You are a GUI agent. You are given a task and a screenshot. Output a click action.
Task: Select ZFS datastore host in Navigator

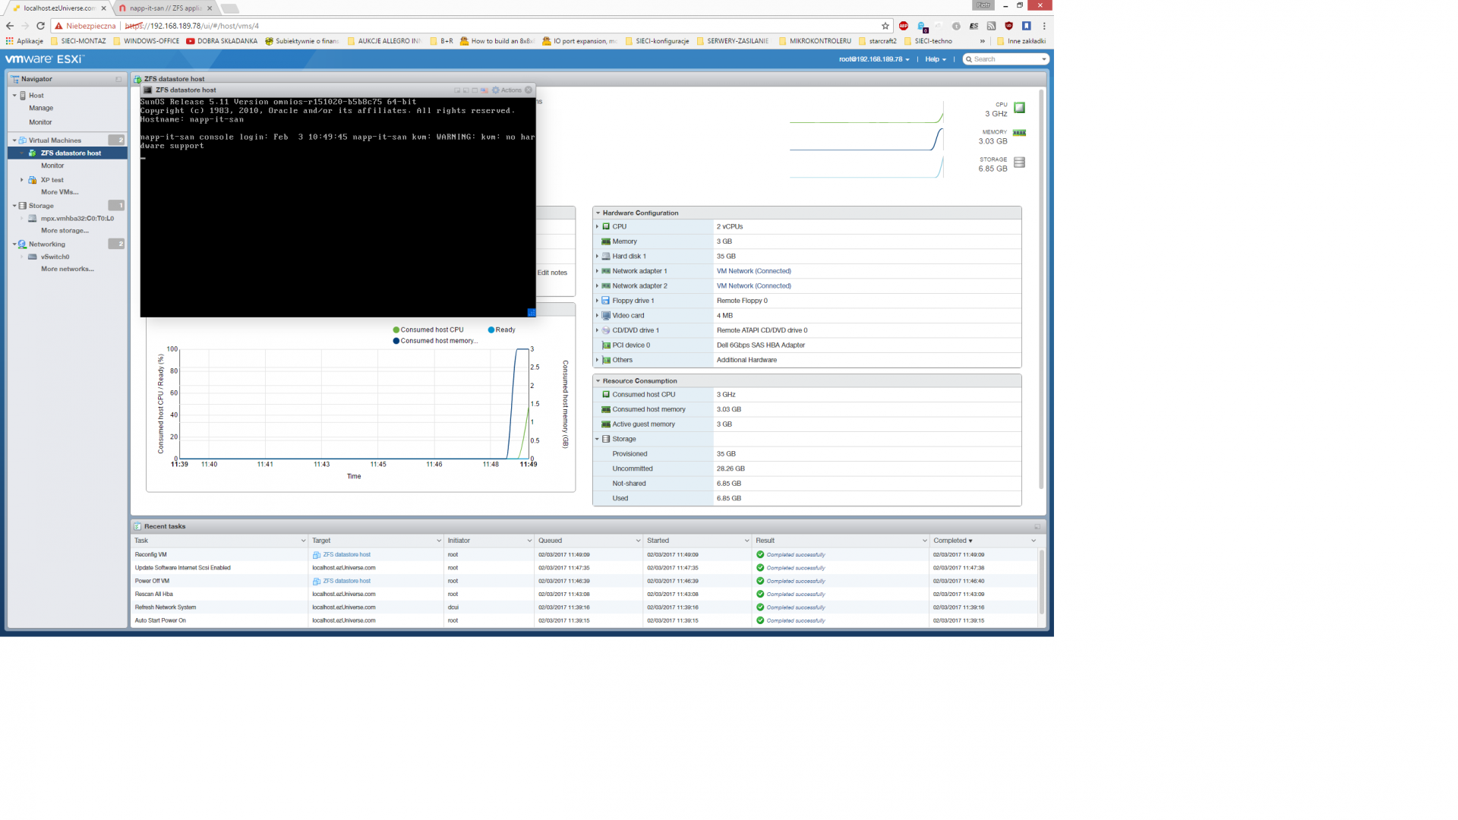point(68,153)
